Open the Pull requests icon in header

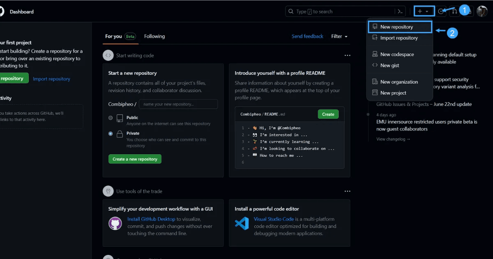tap(454, 12)
